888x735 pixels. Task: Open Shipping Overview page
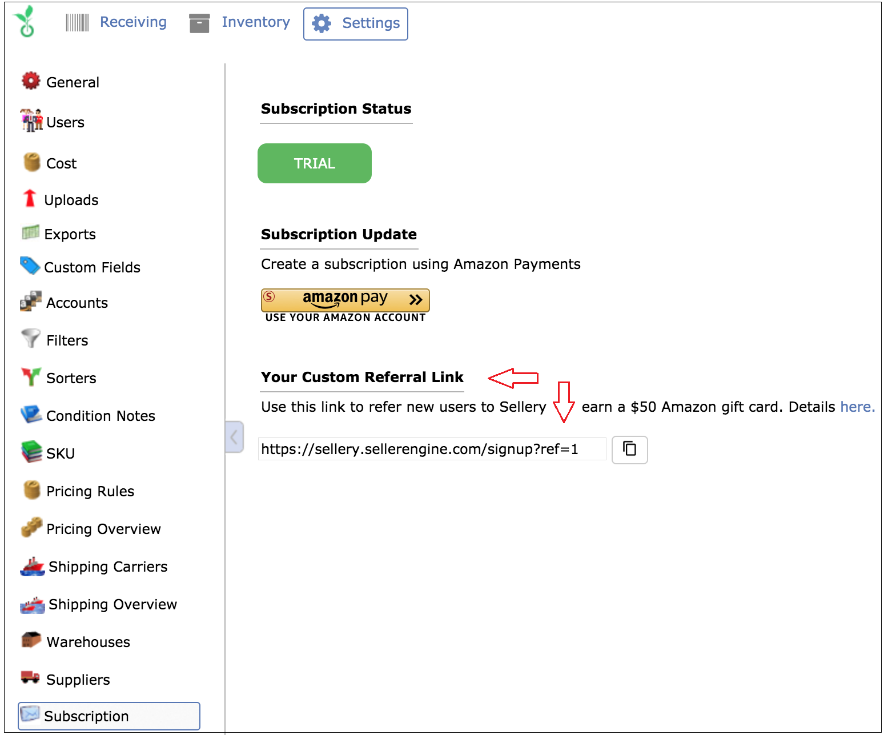pos(113,605)
